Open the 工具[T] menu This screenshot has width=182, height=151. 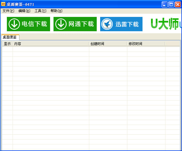(40, 11)
